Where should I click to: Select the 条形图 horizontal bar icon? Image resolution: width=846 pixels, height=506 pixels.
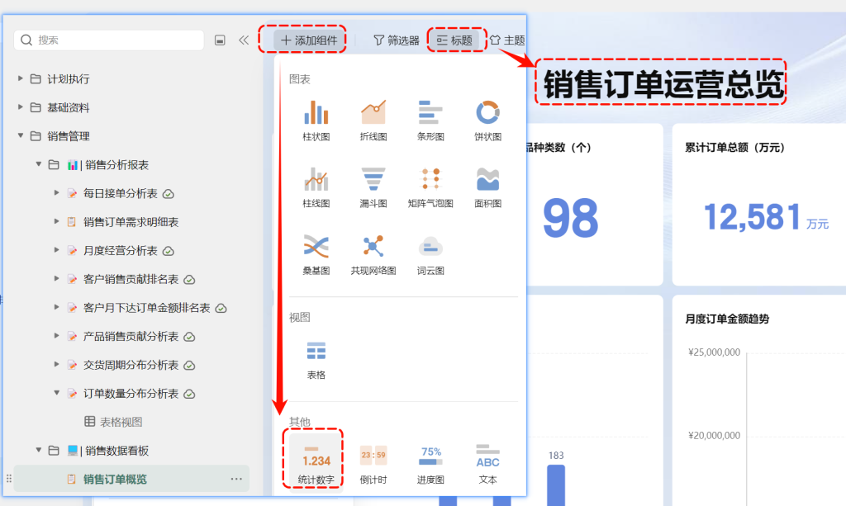pyautogui.click(x=430, y=112)
